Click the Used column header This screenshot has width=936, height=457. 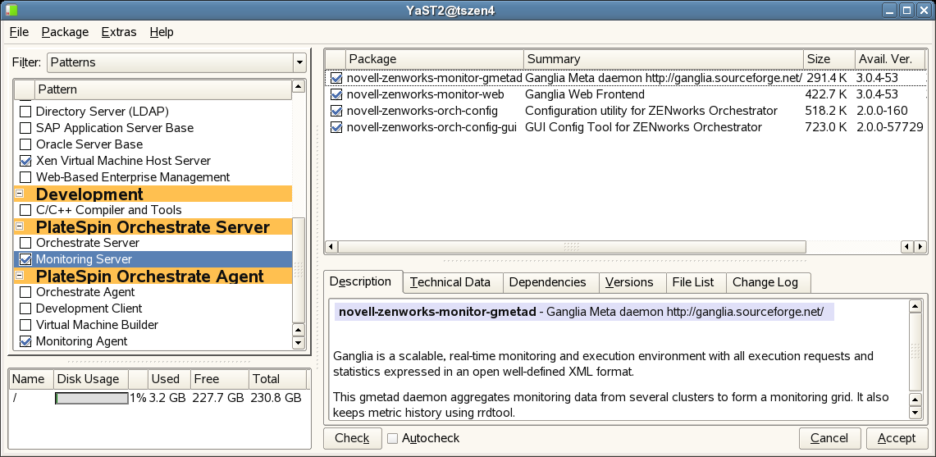(168, 379)
